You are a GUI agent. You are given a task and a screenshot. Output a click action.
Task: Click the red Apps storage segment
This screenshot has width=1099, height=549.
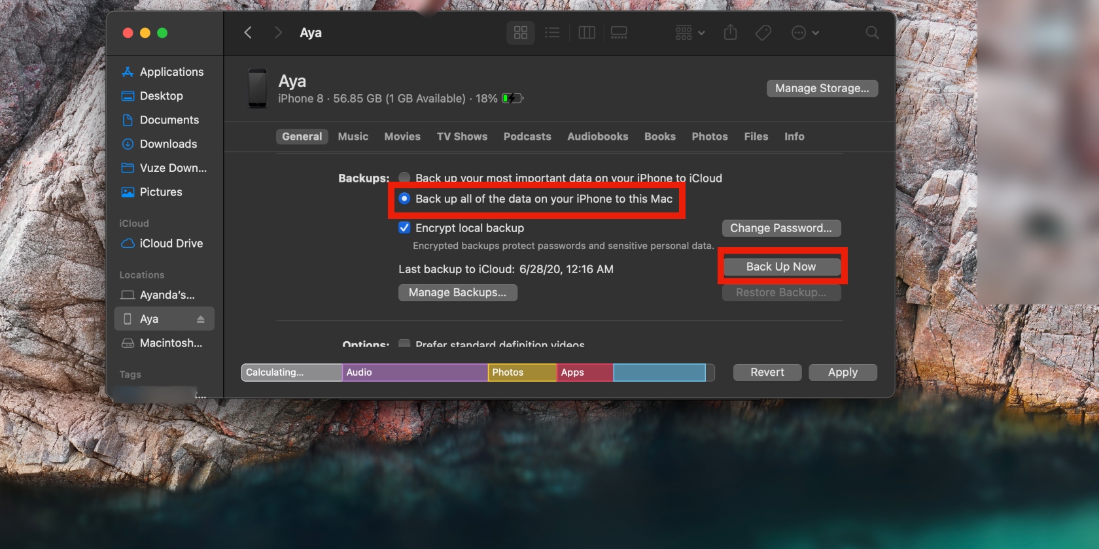(585, 373)
